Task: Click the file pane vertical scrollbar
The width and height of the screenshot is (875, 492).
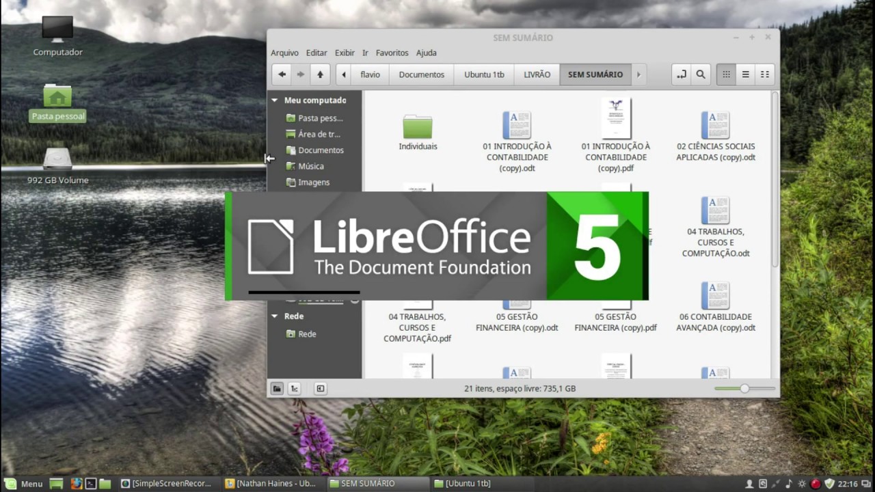Action: 775,180
